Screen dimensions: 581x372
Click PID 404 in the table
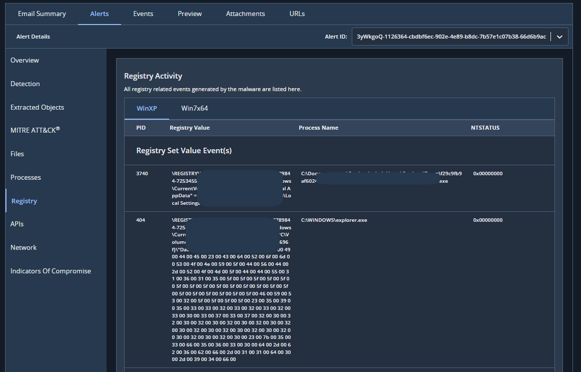tap(141, 220)
